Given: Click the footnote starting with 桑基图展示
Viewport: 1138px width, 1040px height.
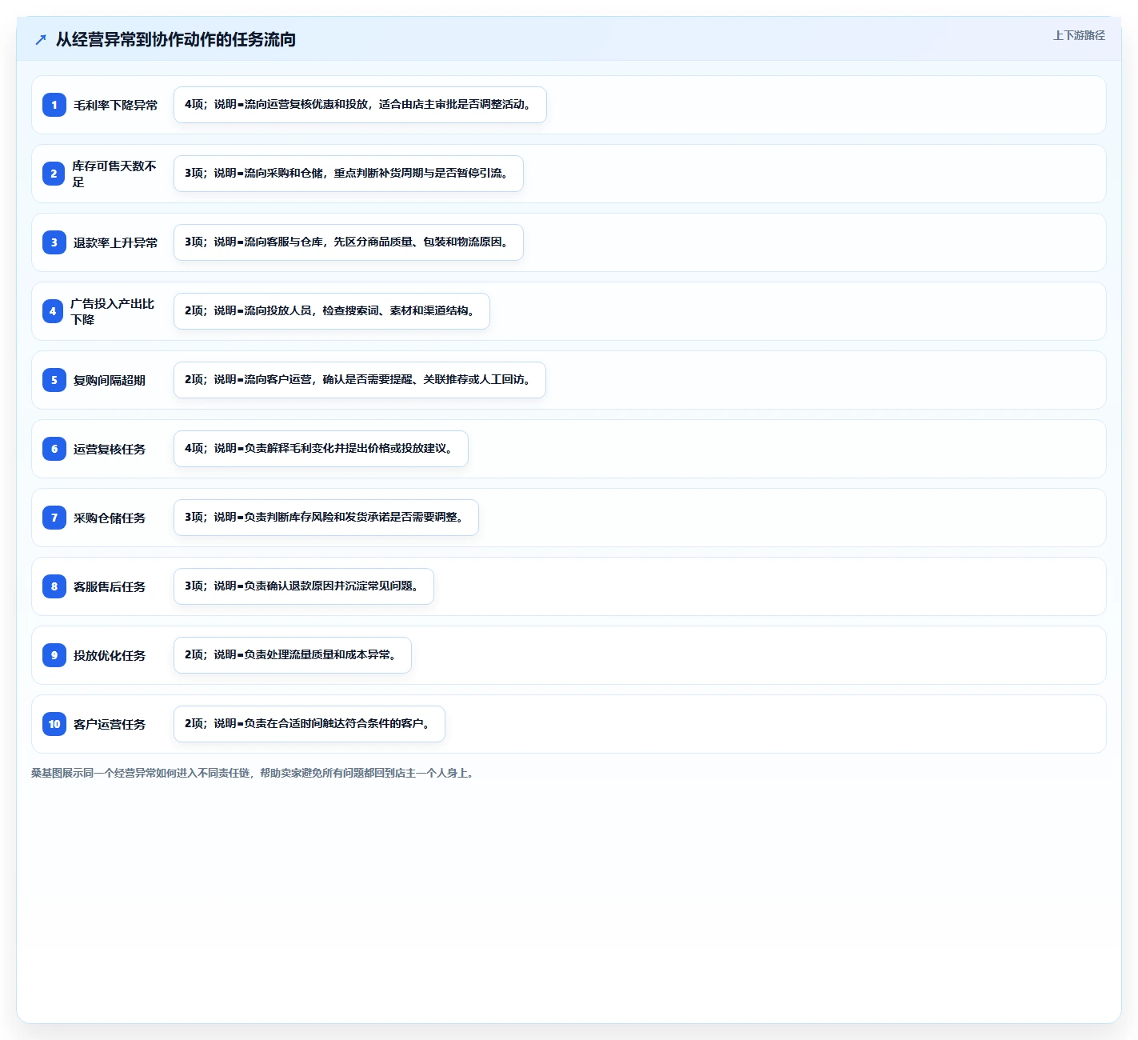Looking at the screenshot, I should (254, 774).
